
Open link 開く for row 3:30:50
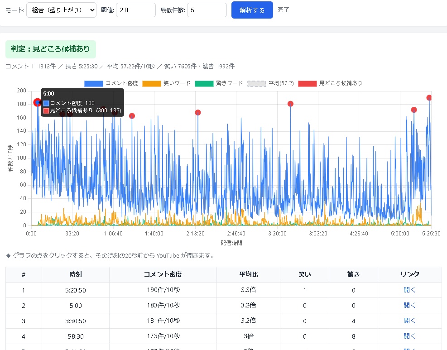[410, 321]
